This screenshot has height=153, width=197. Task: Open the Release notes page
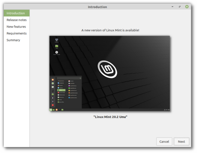pyautogui.click(x=16, y=20)
